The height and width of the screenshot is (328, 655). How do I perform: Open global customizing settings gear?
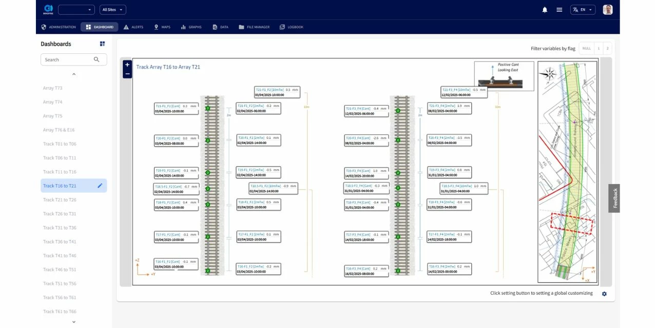tap(604, 294)
